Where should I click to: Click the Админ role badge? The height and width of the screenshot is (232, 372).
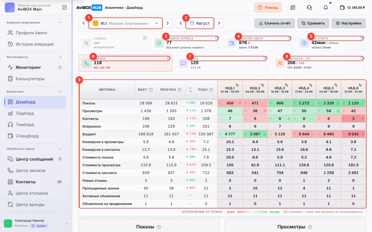39,226
